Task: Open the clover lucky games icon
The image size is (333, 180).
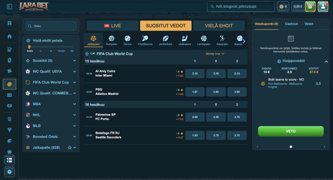Action: pos(9,71)
